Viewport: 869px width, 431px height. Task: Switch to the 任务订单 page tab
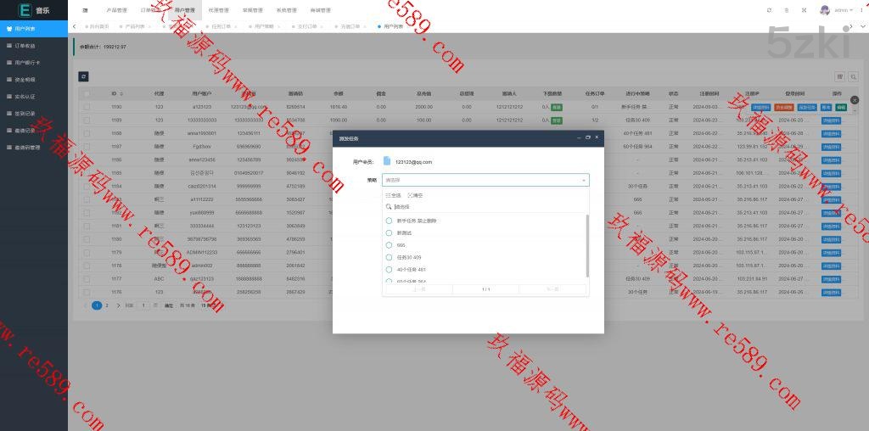pyautogui.click(x=221, y=26)
